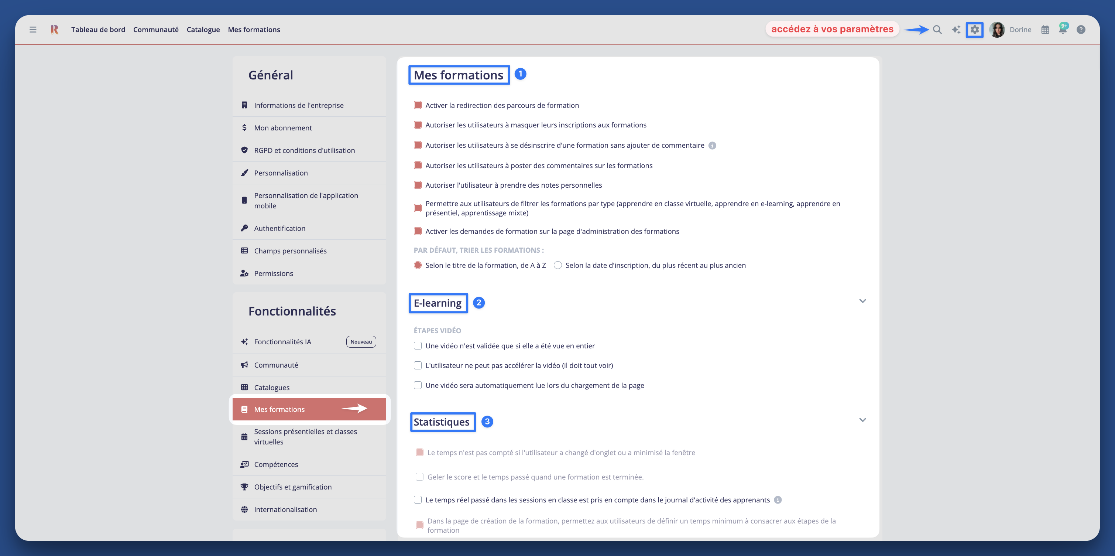Image resolution: width=1115 pixels, height=556 pixels.
Task: Collapse the Statistiques section chevron
Action: [863, 419]
